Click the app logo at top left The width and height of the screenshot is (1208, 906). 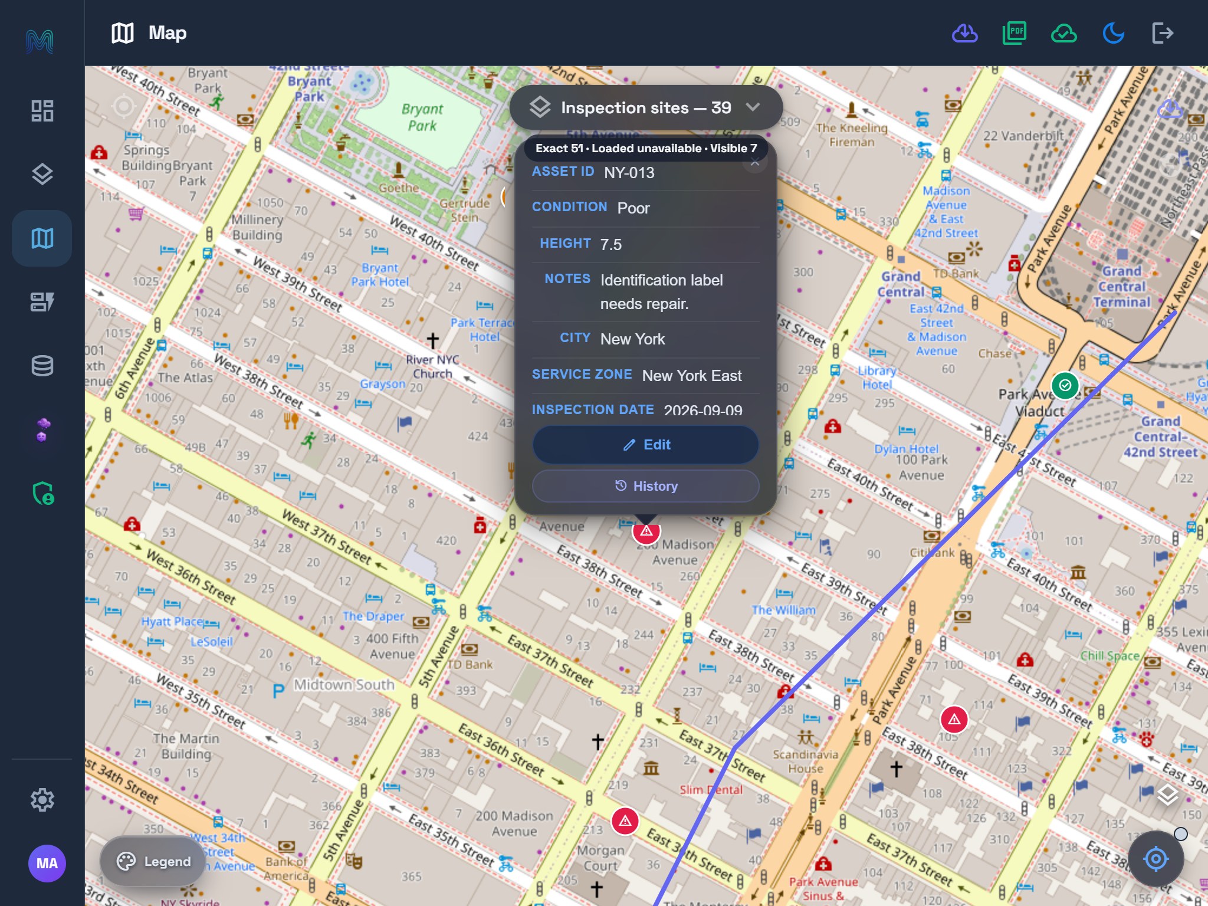(x=40, y=41)
